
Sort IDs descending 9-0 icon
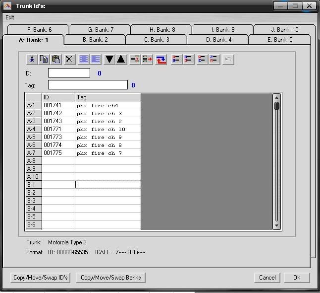(188, 59)
